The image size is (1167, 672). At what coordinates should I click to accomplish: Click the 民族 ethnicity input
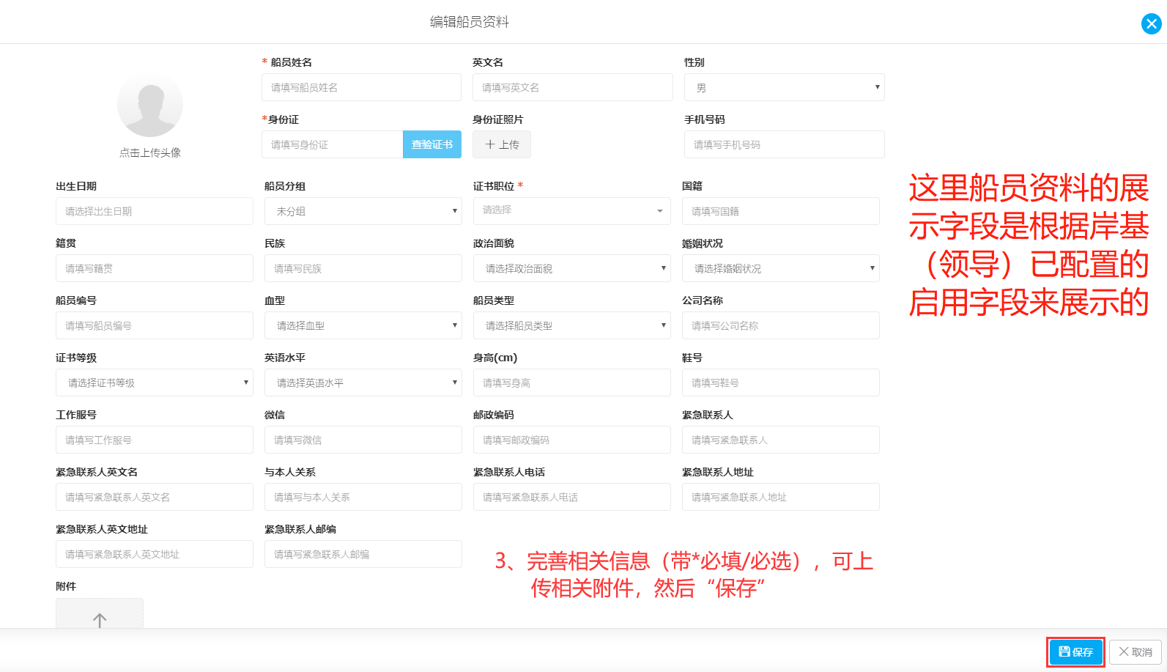tap(363, 268)
